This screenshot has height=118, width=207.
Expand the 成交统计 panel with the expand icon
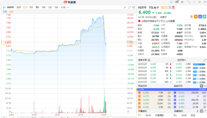click(x=205, y=60)
